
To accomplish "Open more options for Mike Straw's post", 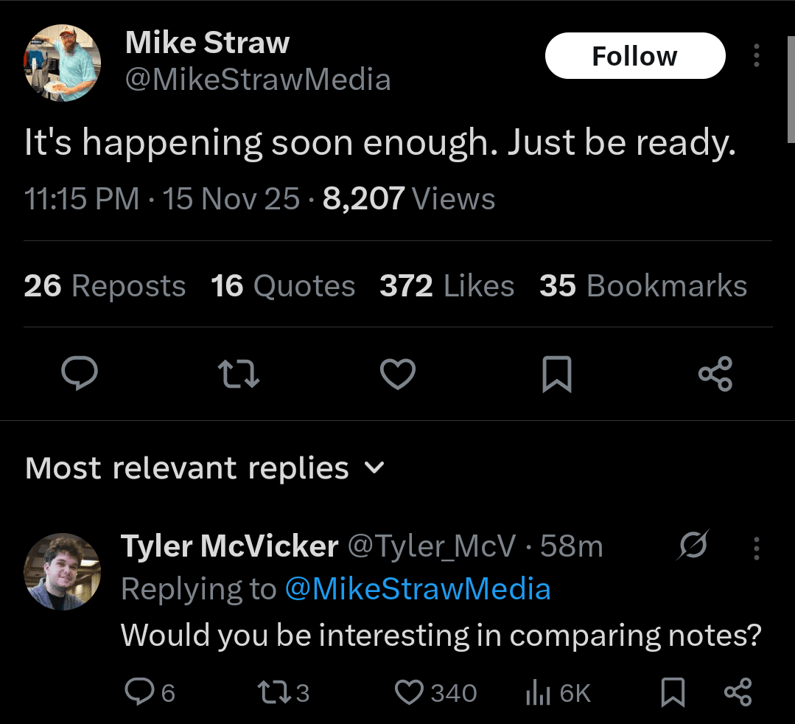I will click(756, 56).
